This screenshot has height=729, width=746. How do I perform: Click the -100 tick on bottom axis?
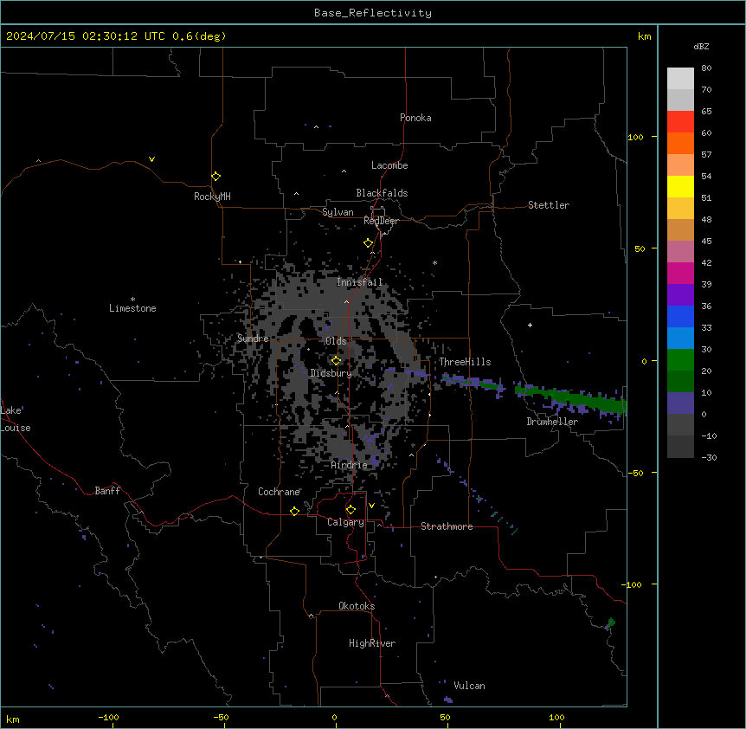[109, 717]
